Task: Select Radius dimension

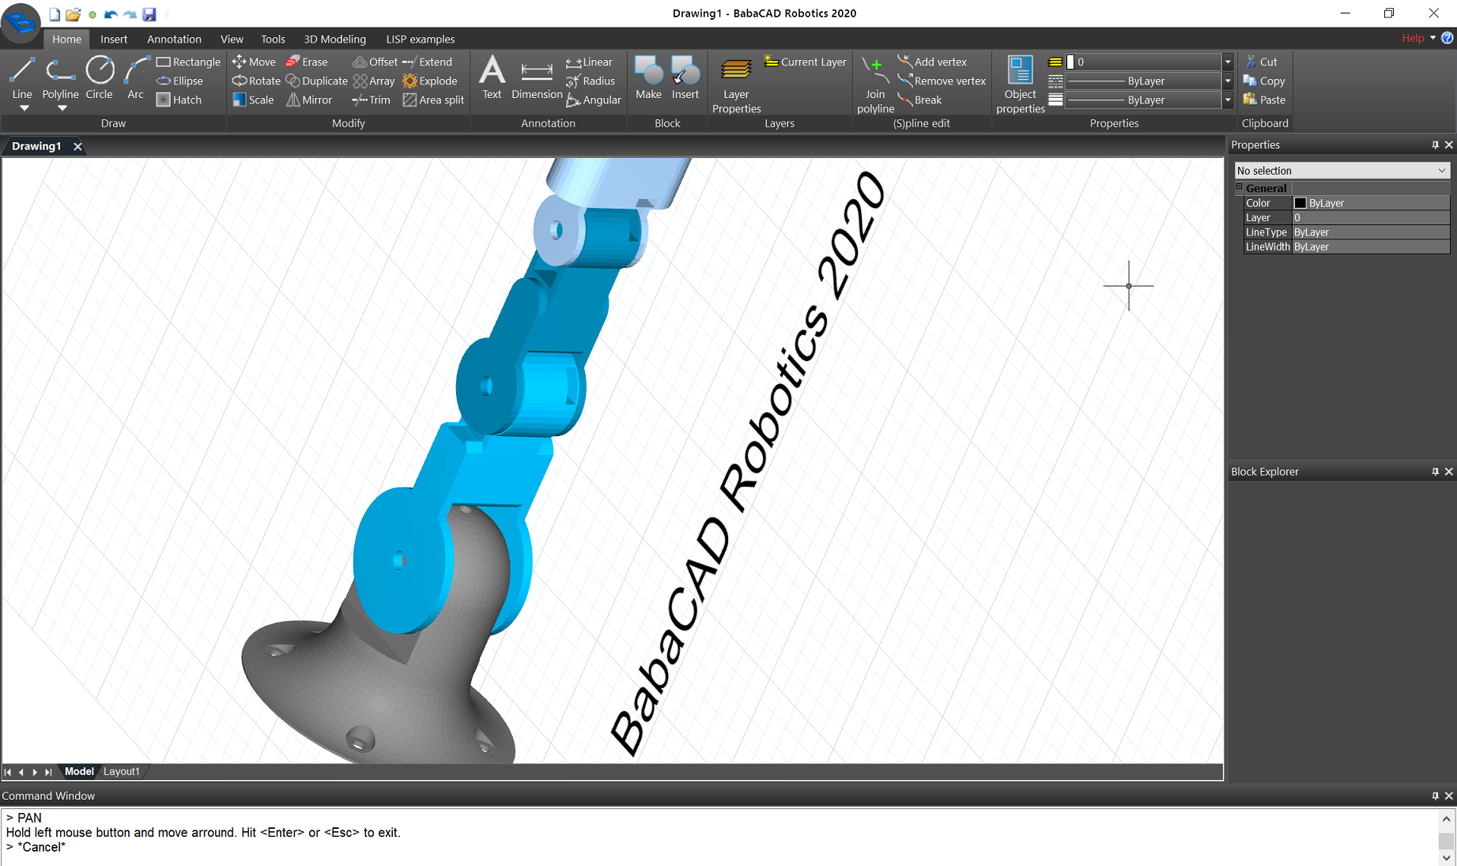Action: click(x=590, y=81)
